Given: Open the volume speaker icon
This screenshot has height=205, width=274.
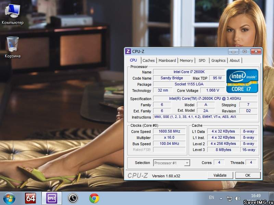Looking at the screenshot, I should click(237, 199).
